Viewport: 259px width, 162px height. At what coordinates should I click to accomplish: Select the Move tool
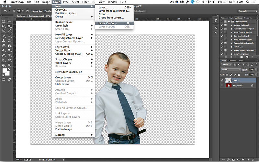(x=9, y=21)
